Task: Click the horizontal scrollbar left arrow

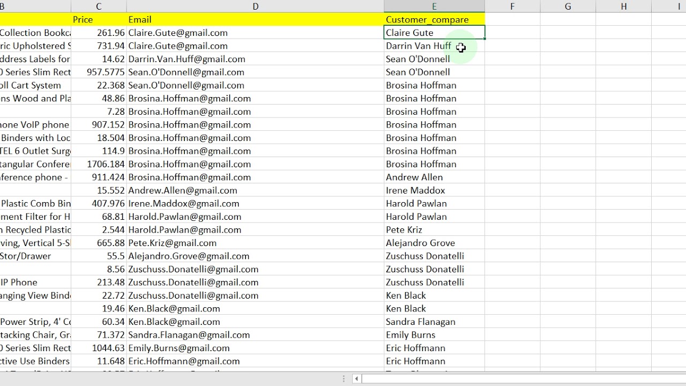Action: [356, 379]
